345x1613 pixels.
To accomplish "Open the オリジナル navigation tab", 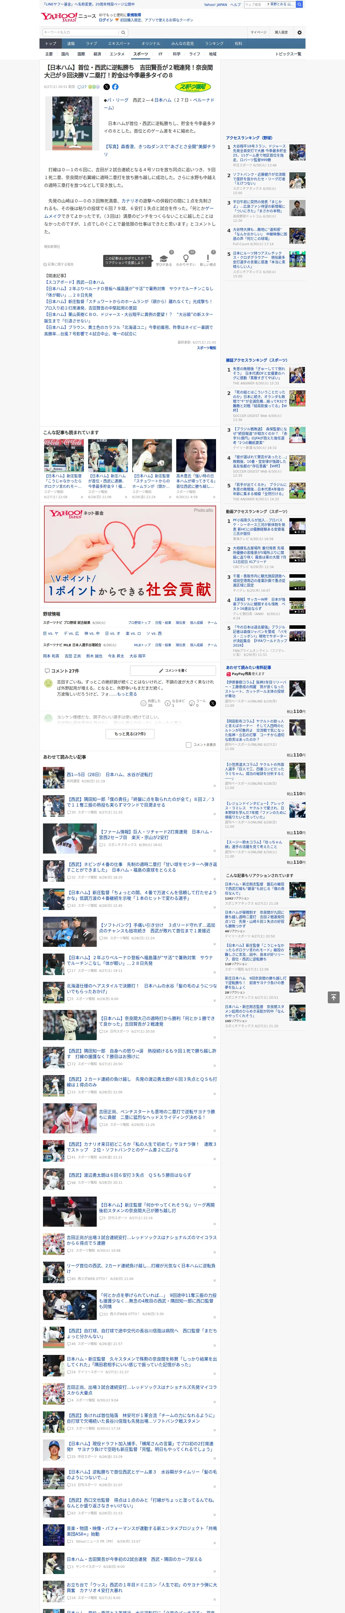I will point(151,44).
